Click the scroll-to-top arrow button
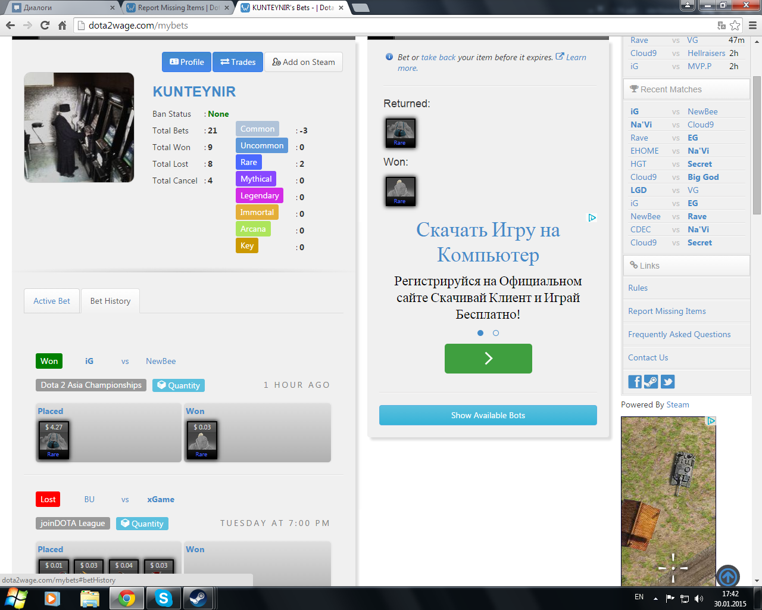762x610 pixels. [x=728, y=577]
